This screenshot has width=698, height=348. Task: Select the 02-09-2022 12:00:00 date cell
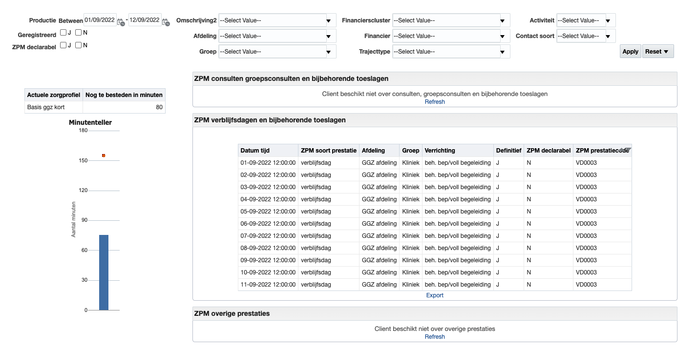click(268, 175)
